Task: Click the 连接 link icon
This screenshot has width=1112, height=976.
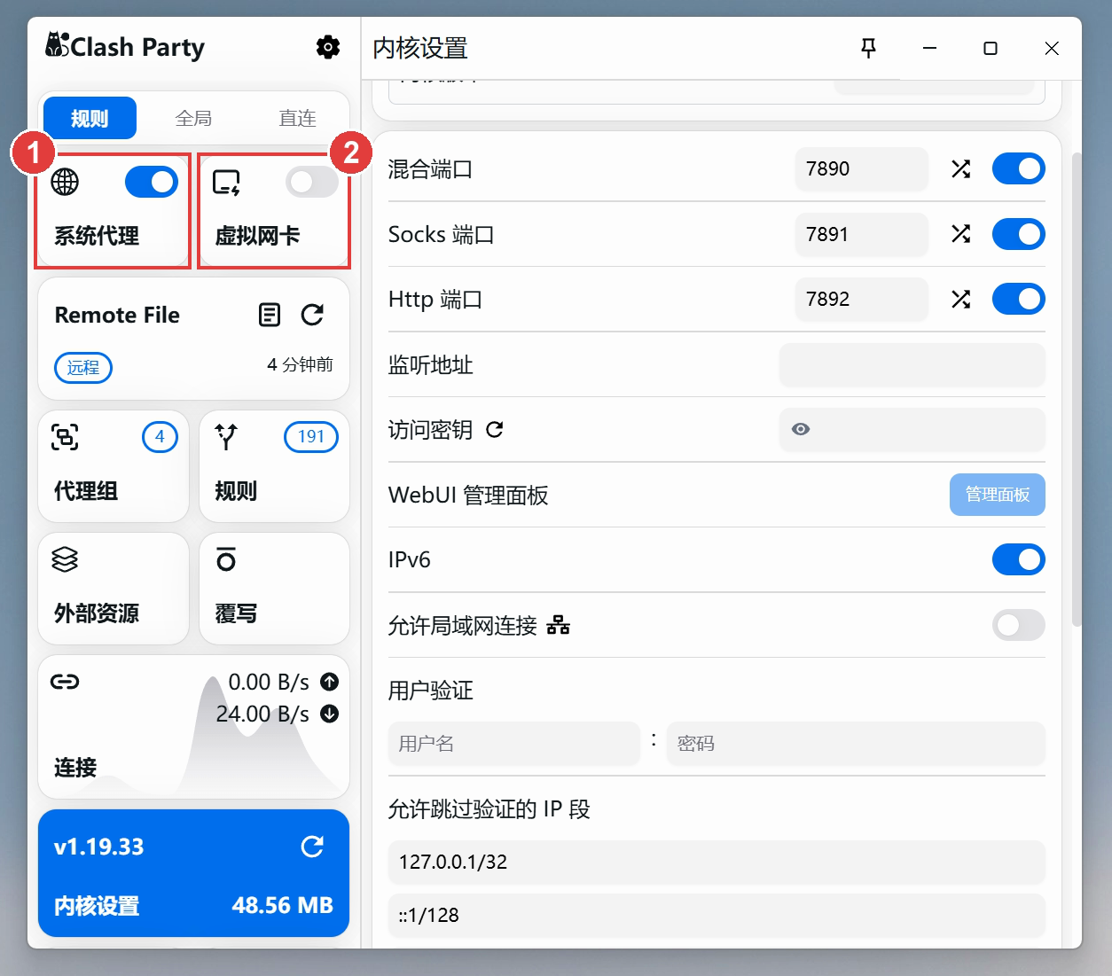Action: (65, 682)
